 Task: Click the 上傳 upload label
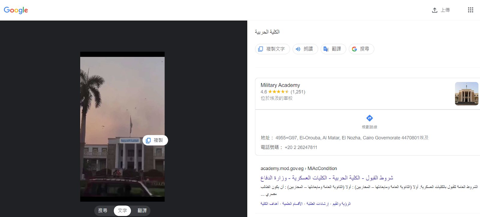(445, 10)
